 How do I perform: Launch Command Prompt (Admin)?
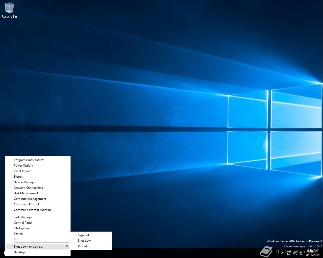38,210
